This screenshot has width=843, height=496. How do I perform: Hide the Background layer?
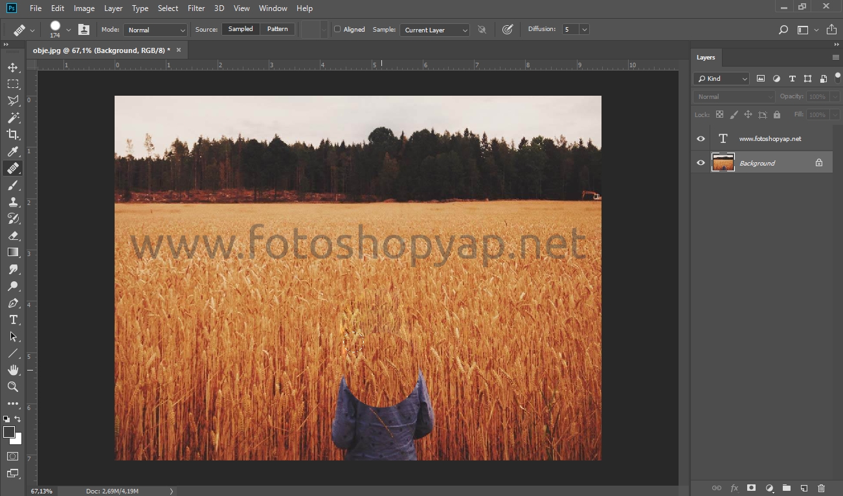coord(701,163)
